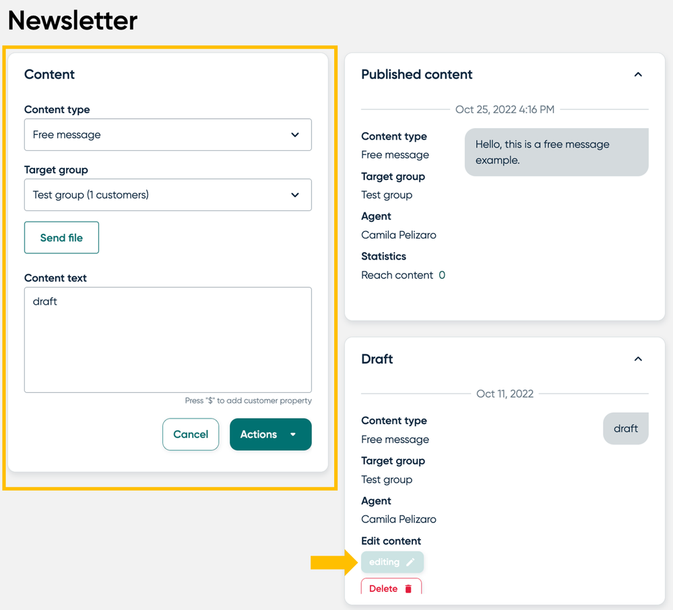Click the published free message bubble
Viewport: 673px width, 610px height.
coord(556,152)
